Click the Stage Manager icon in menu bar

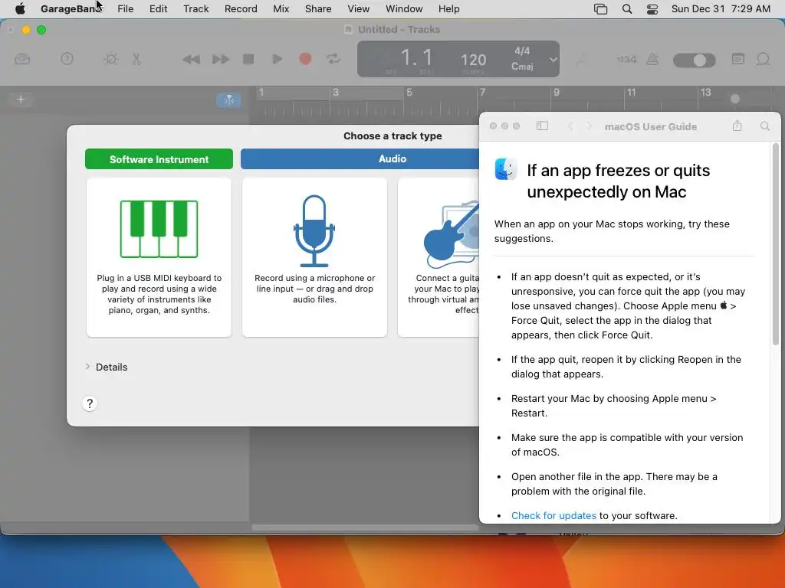(600, 8)
